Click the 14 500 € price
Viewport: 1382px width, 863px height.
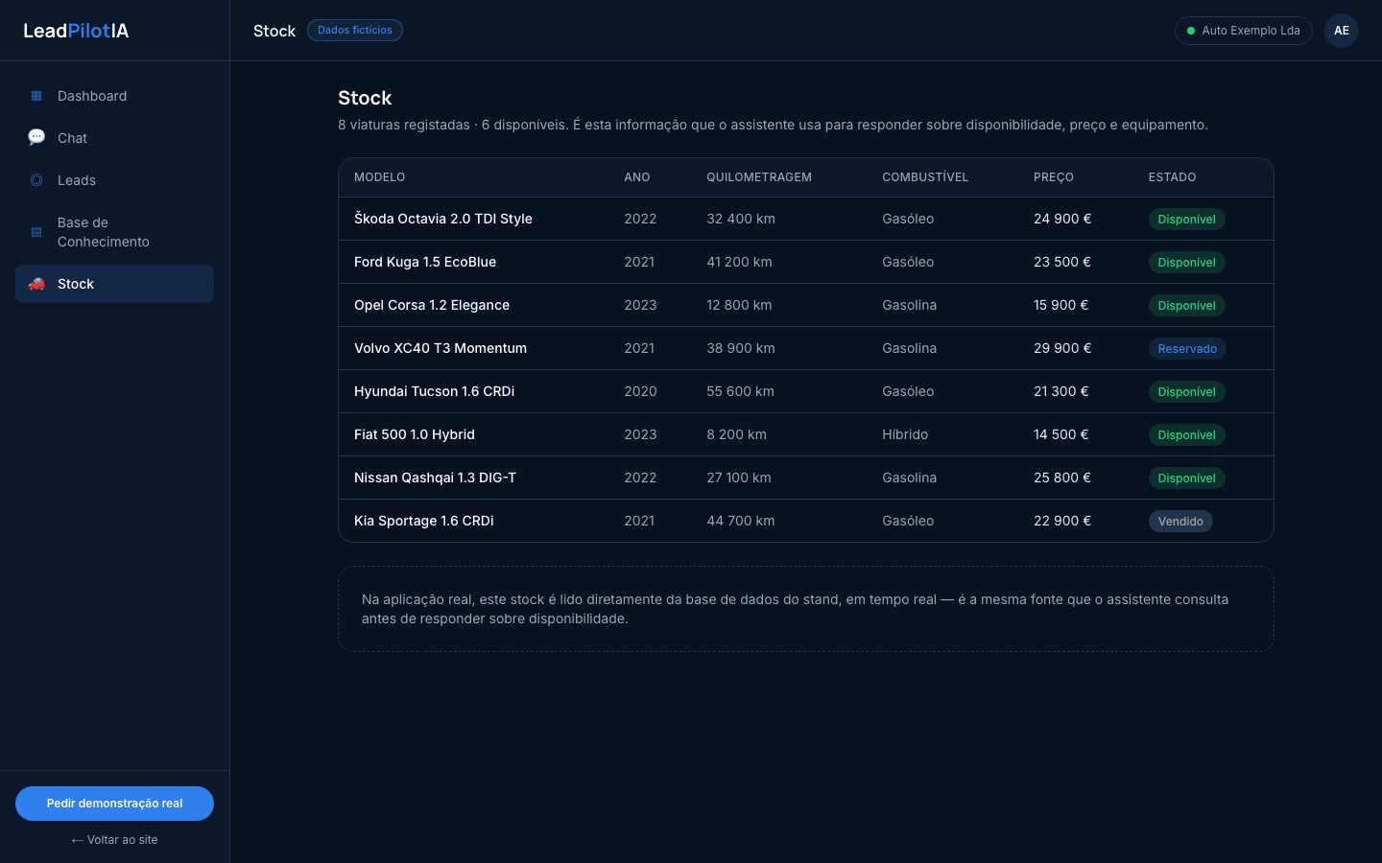[1060, 434]
